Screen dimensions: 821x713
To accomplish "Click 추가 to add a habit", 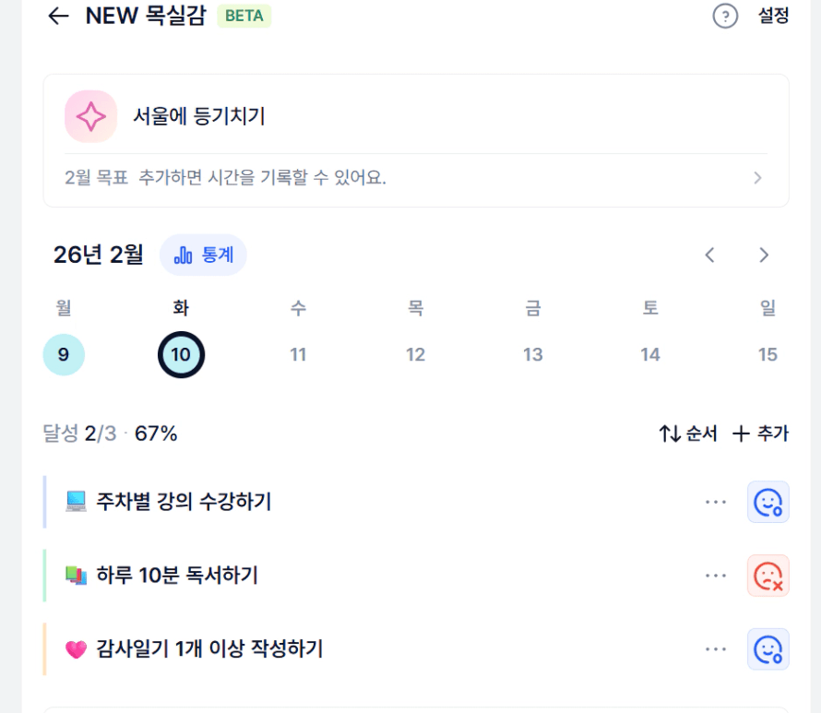I will click(760, 434).
